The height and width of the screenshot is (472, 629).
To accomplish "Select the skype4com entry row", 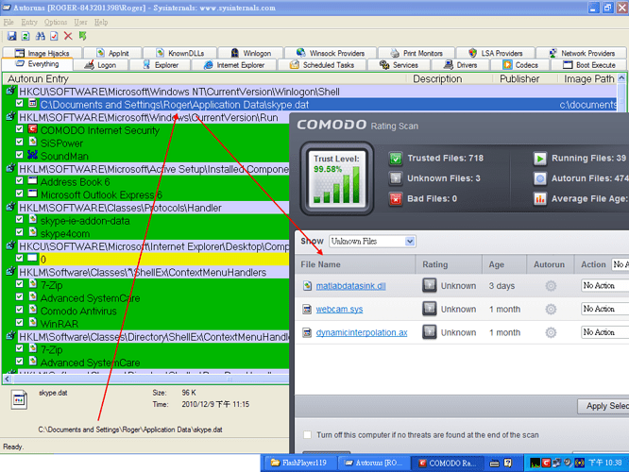I will pos(153,233).
